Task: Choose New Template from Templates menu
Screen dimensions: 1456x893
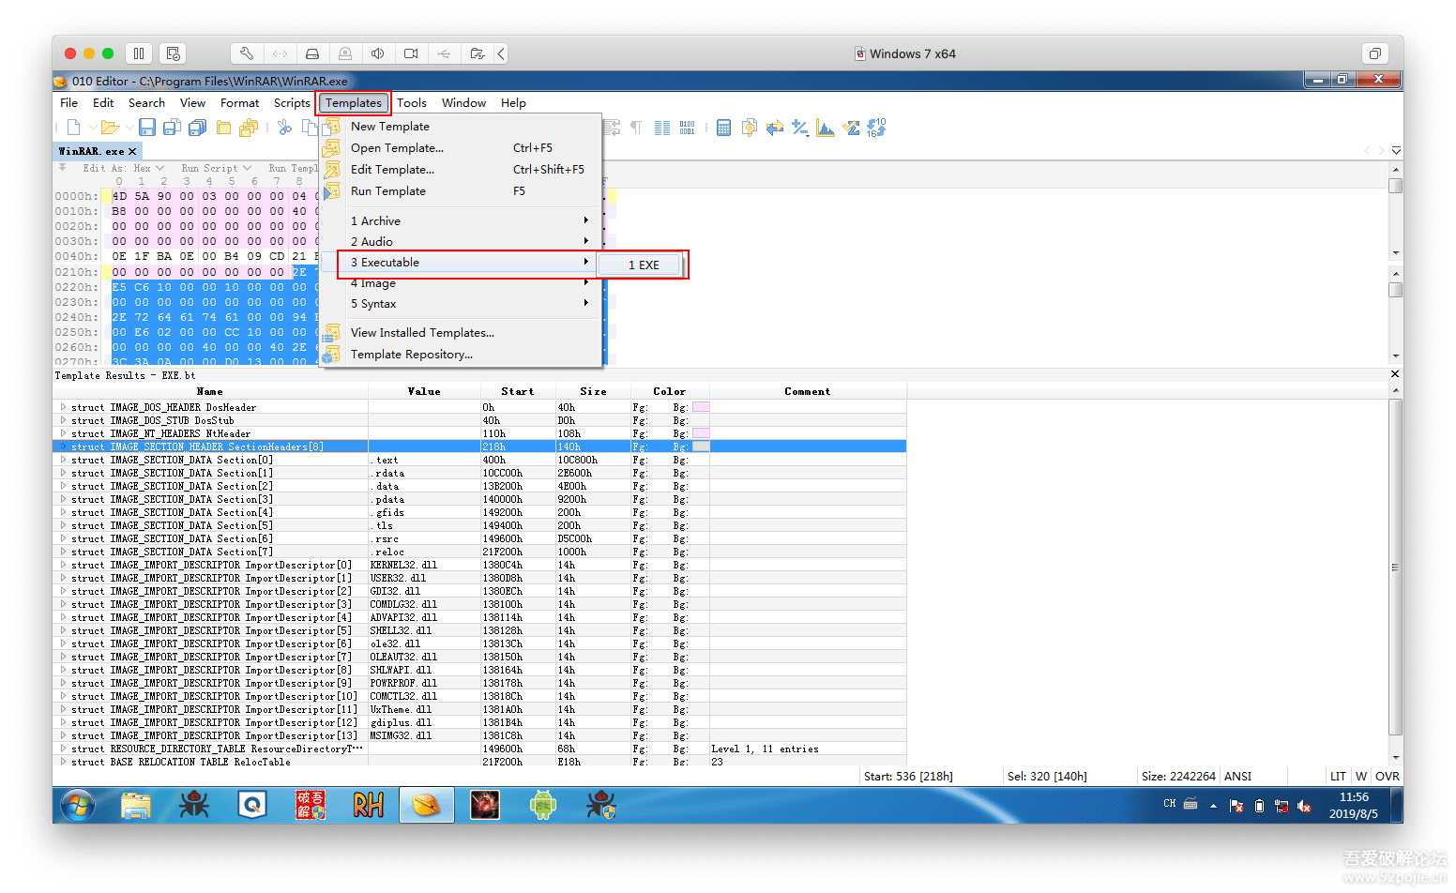Action: tap(461, 127)
